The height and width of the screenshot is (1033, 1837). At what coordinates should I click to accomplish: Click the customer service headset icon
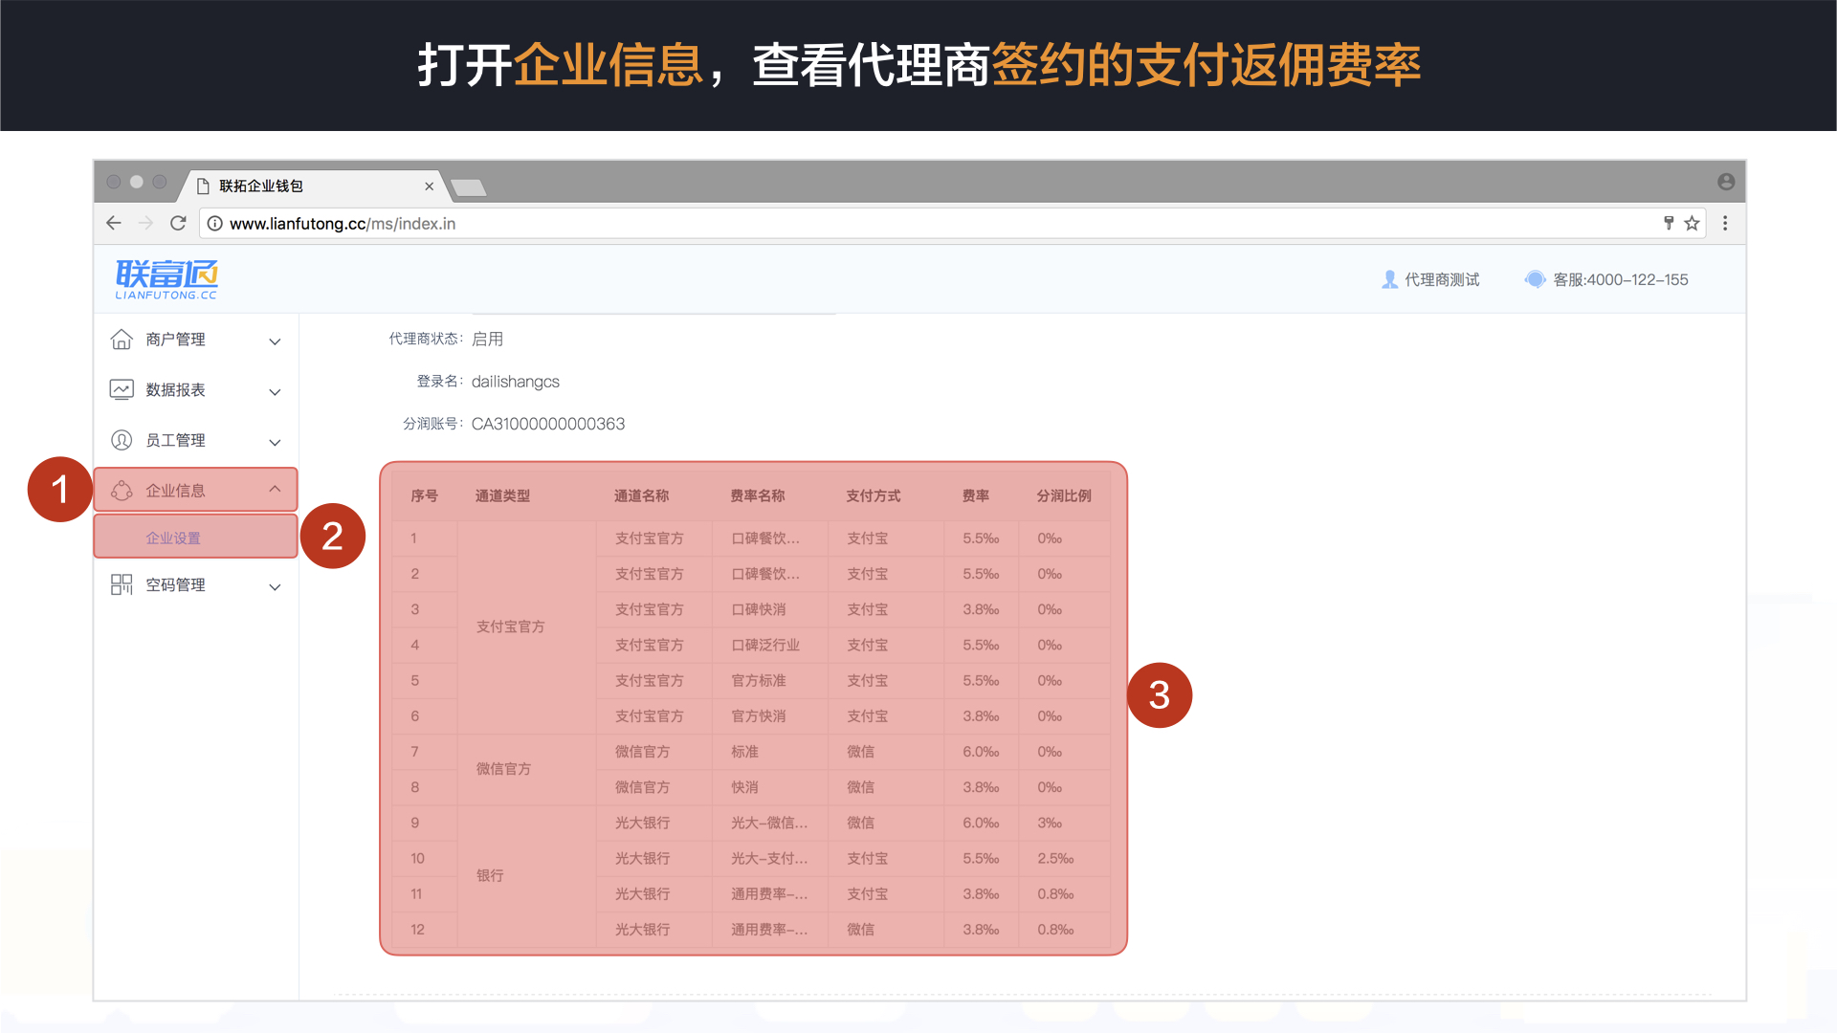click(x=1535, y=279)
